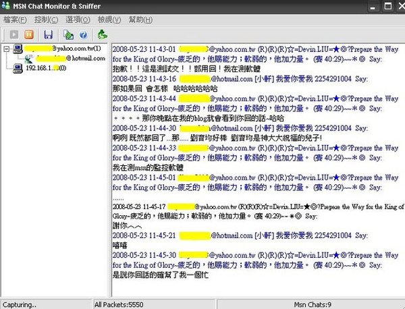Click message '是說你回話的確幫了我一個忙'

161,275
